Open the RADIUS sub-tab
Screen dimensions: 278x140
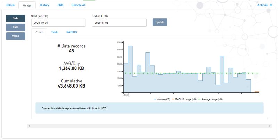(72, 32)
